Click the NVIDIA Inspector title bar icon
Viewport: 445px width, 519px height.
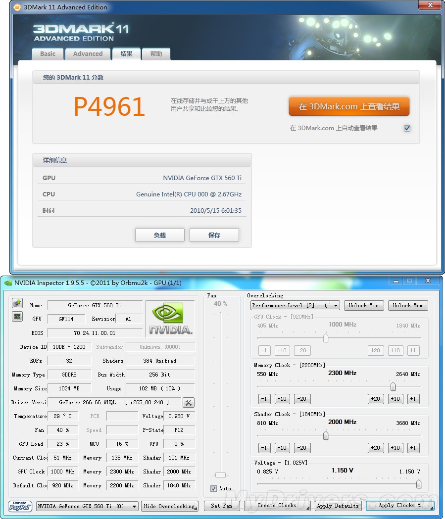click(7, 283)
